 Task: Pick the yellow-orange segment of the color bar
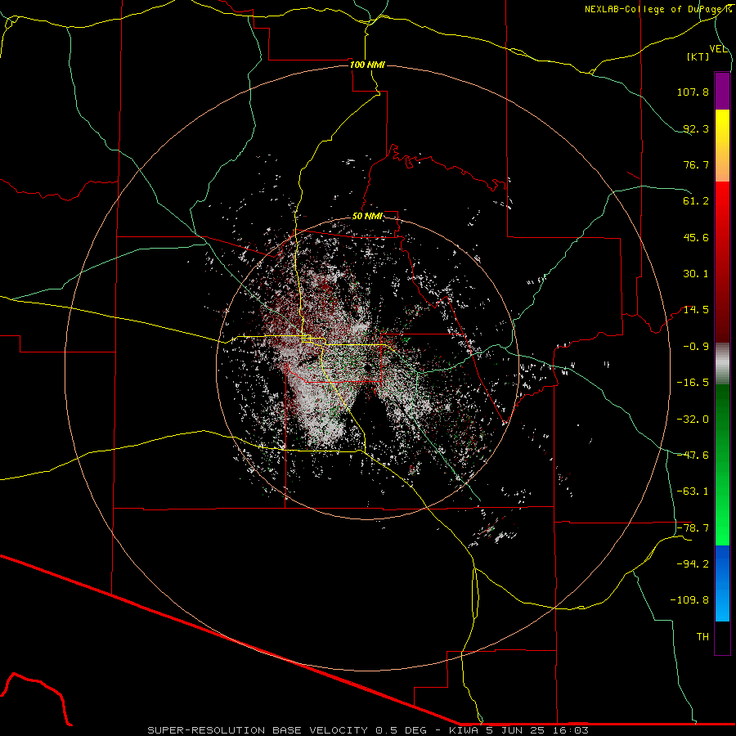click(x=722, y=146)
